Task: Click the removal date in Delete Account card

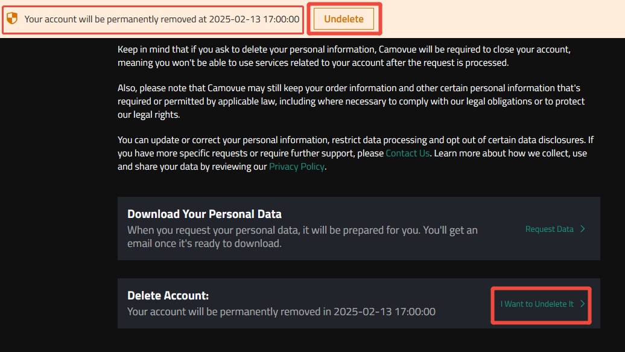Action: pyautogui.click(x=384, y=312)
